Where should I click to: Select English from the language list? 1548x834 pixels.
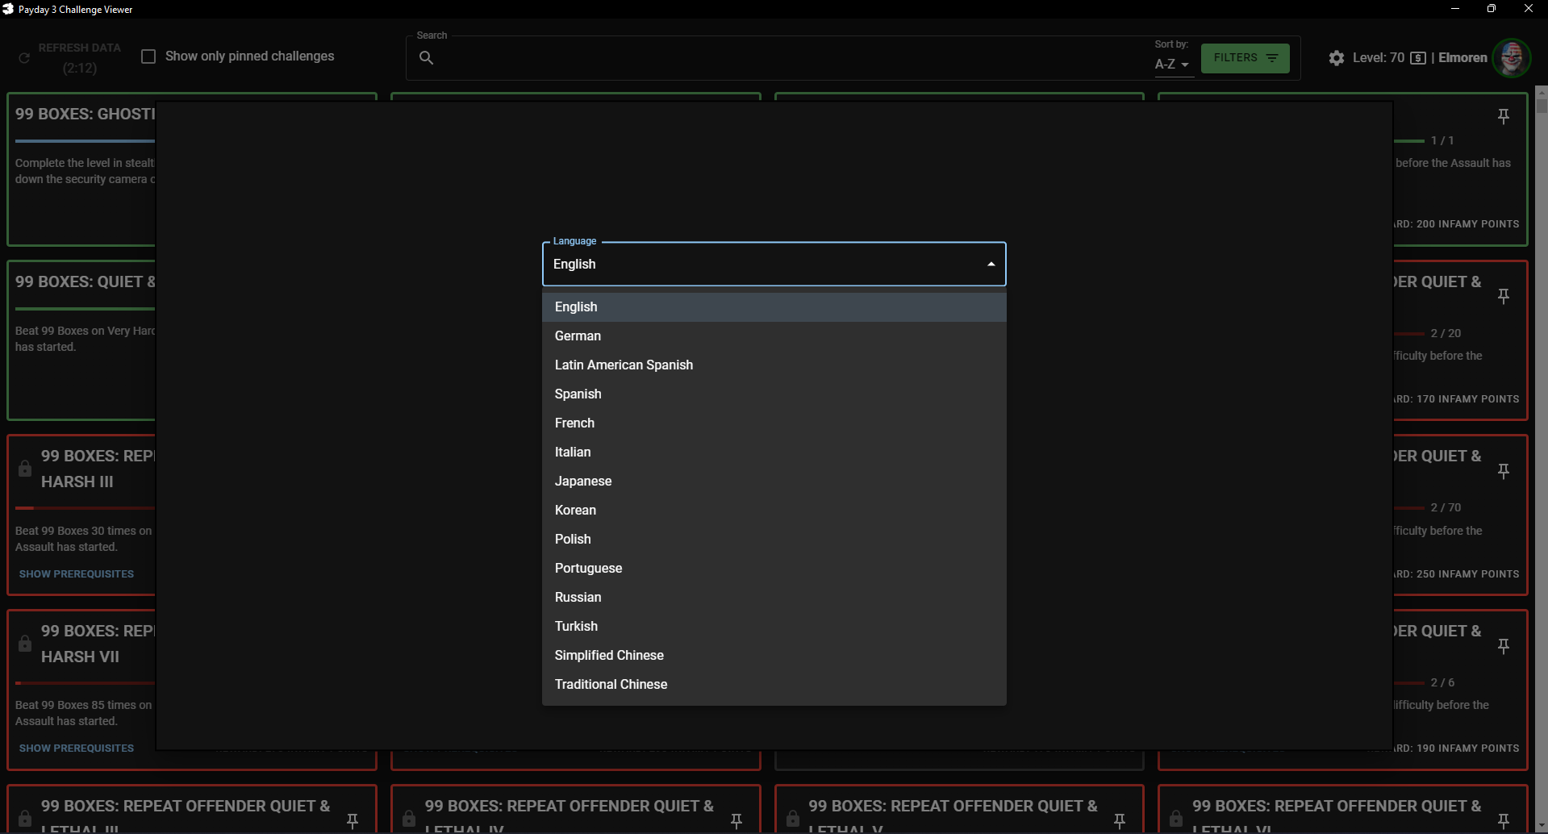tap(774, 307)
